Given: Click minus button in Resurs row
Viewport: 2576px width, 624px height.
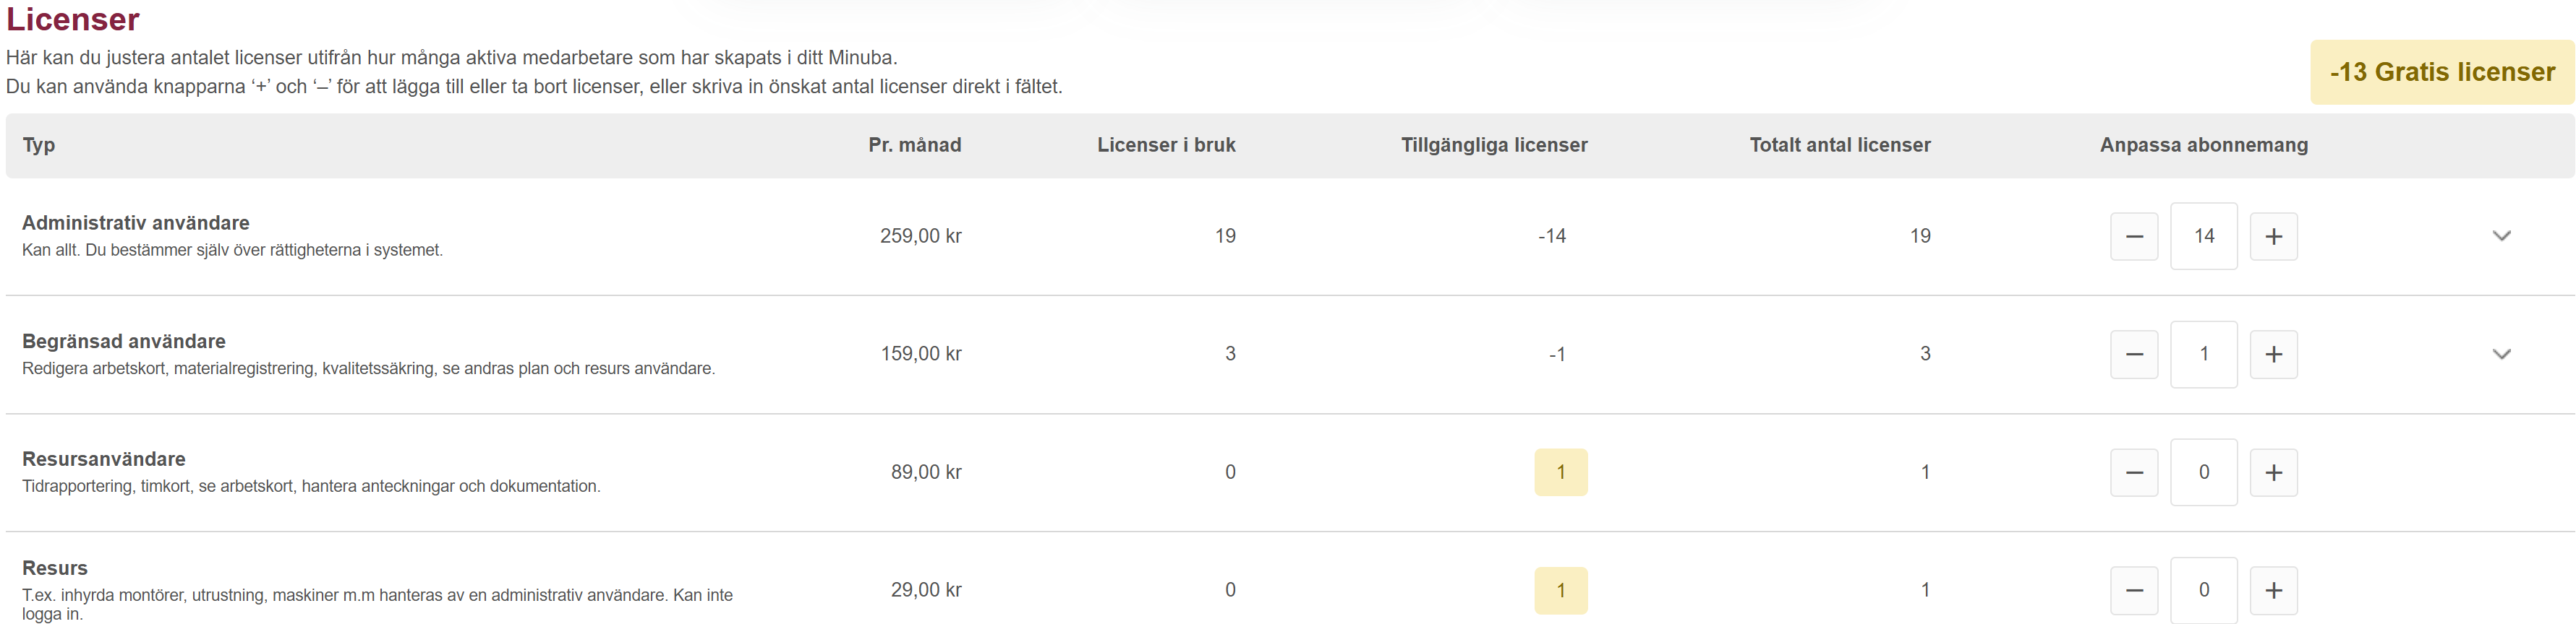Looking at the screenshot, I should (x=2133, y=590).
